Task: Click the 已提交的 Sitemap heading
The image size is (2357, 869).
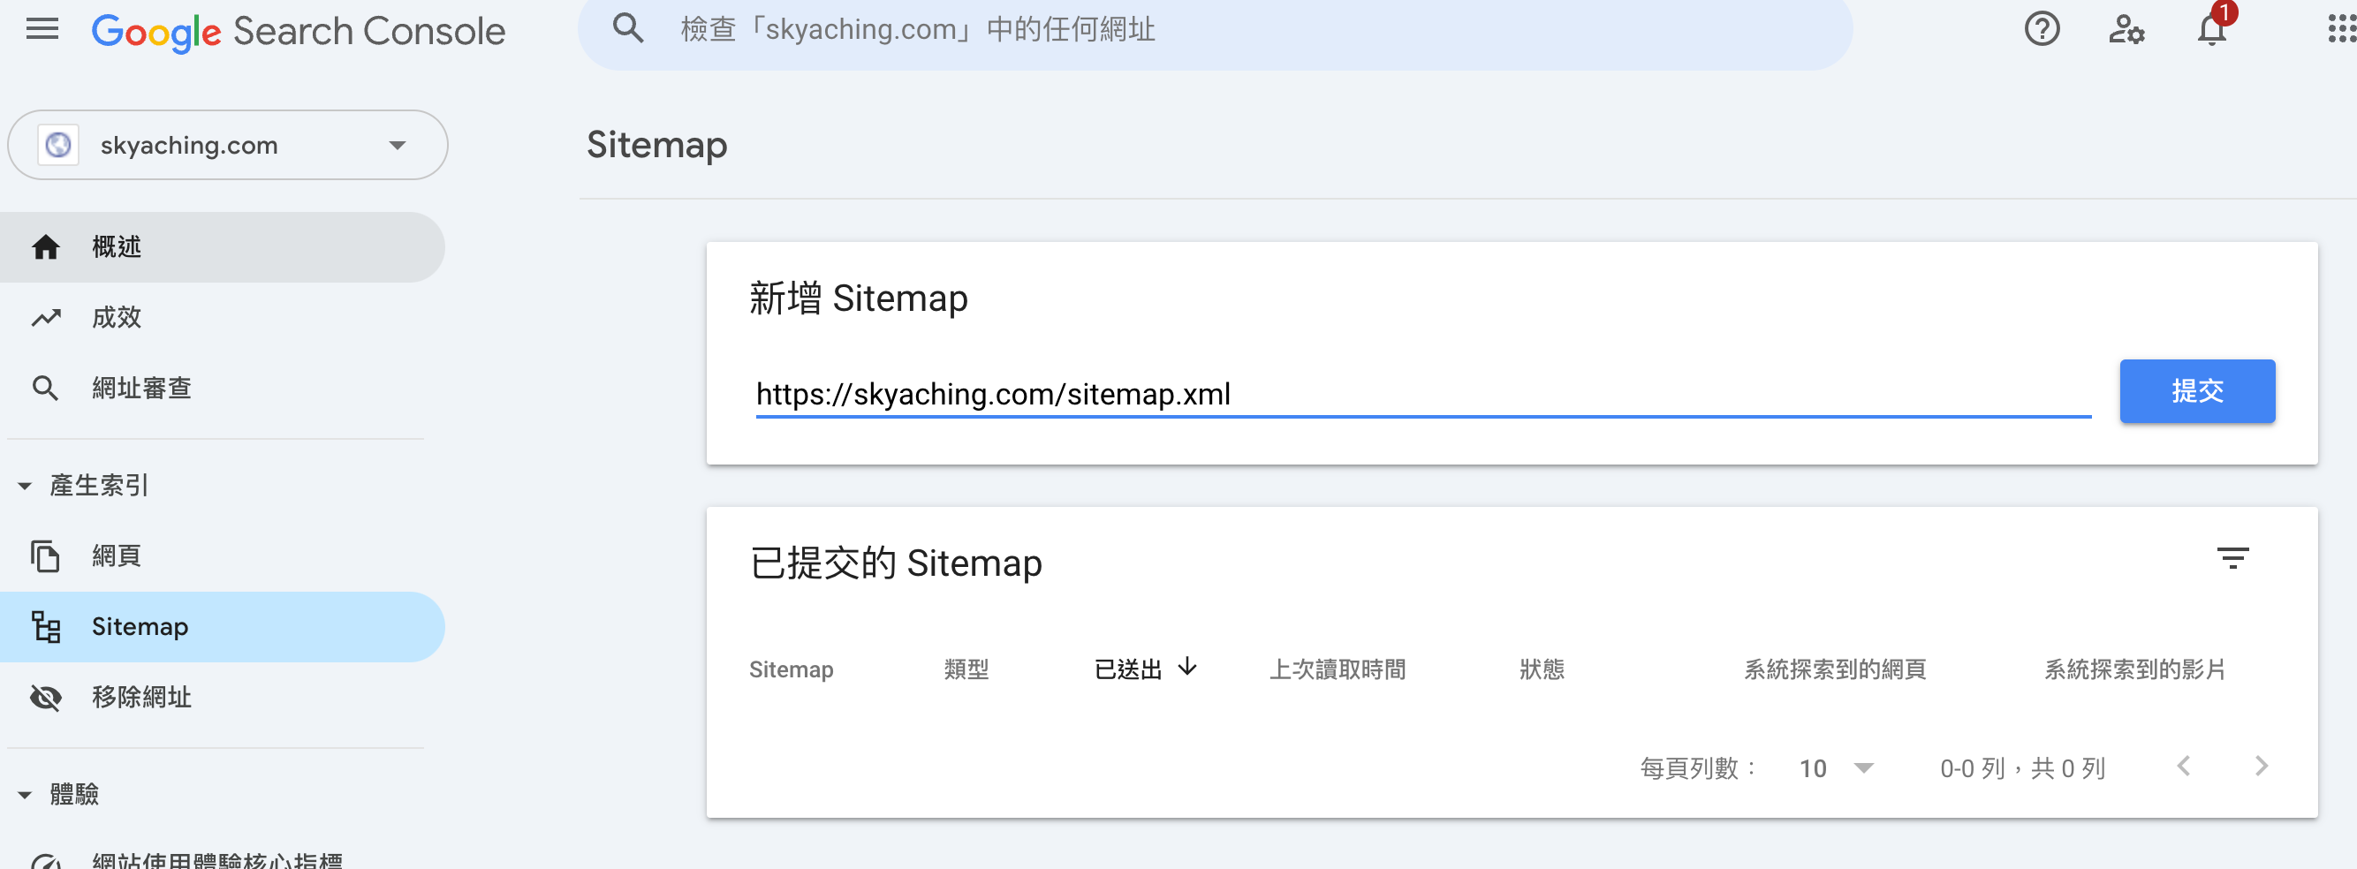Action: (x=896, y=563)
